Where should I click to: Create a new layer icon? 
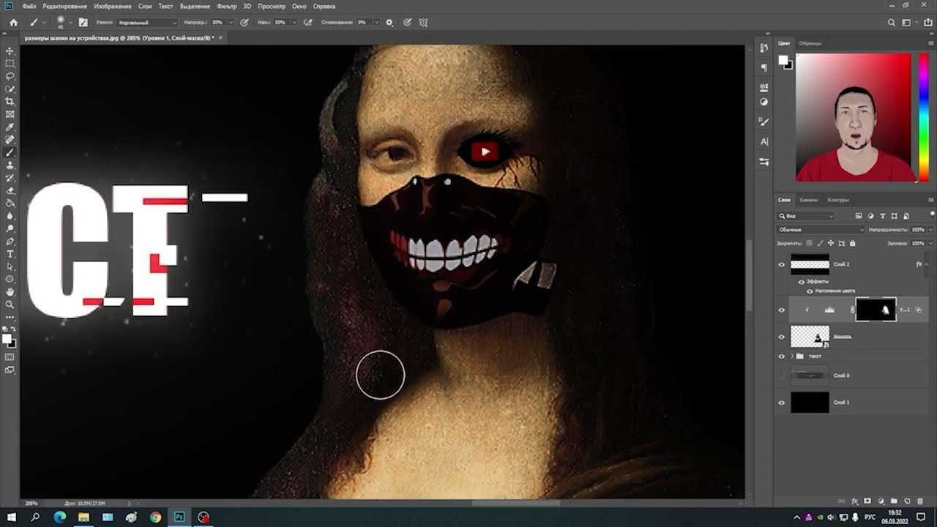[x=906, y=501]
